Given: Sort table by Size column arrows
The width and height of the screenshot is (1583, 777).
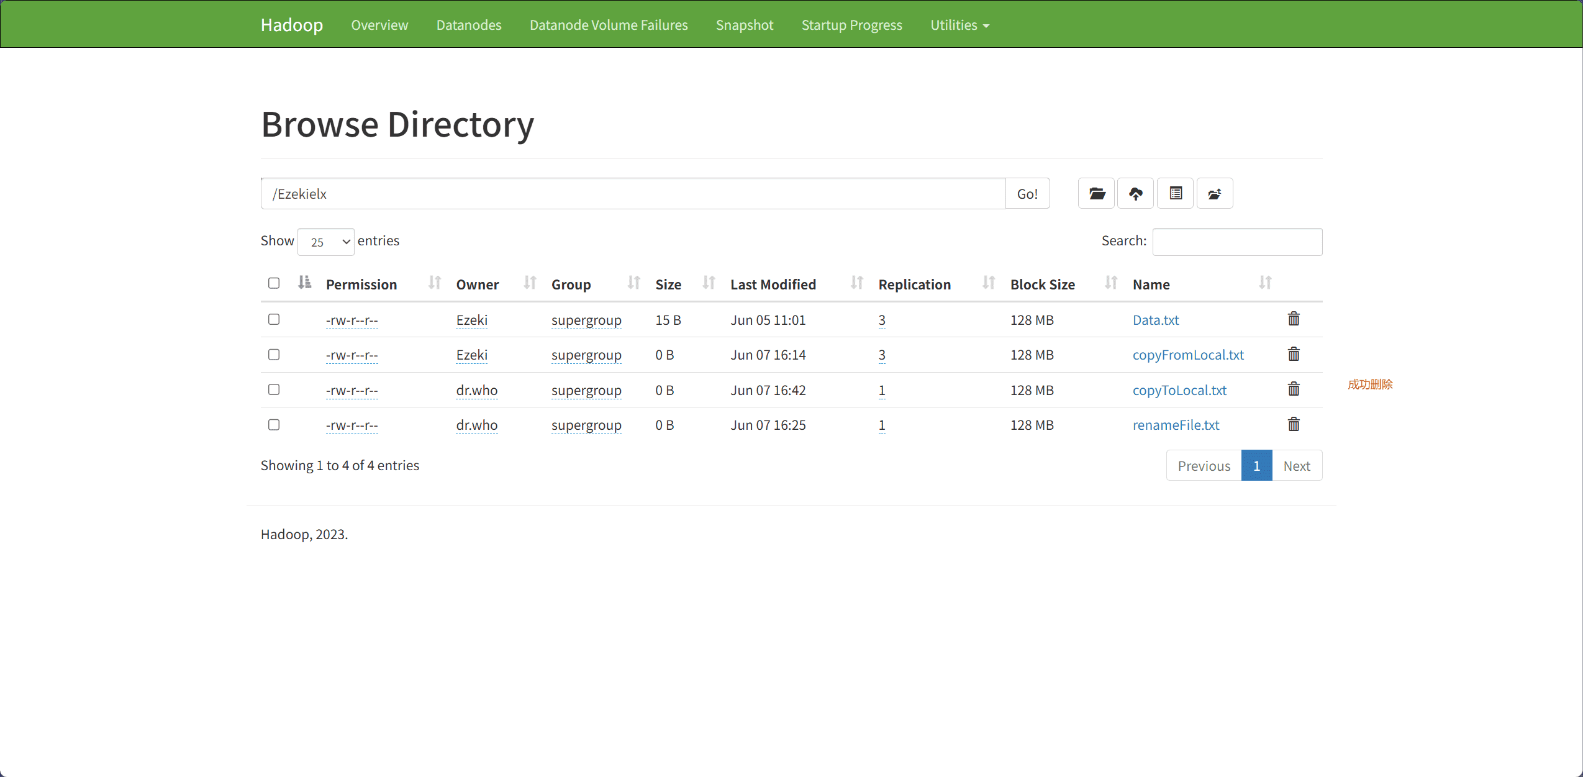Looking at the screenshot, I should click(709, 283).
